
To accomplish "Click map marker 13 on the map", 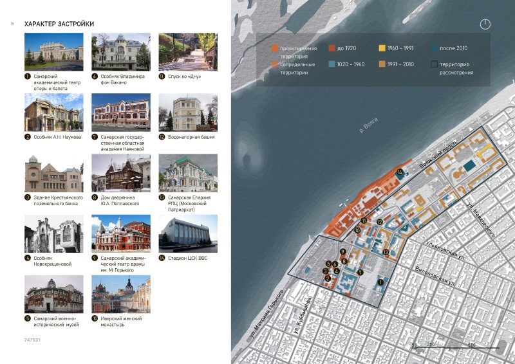I will pos(385,253).
